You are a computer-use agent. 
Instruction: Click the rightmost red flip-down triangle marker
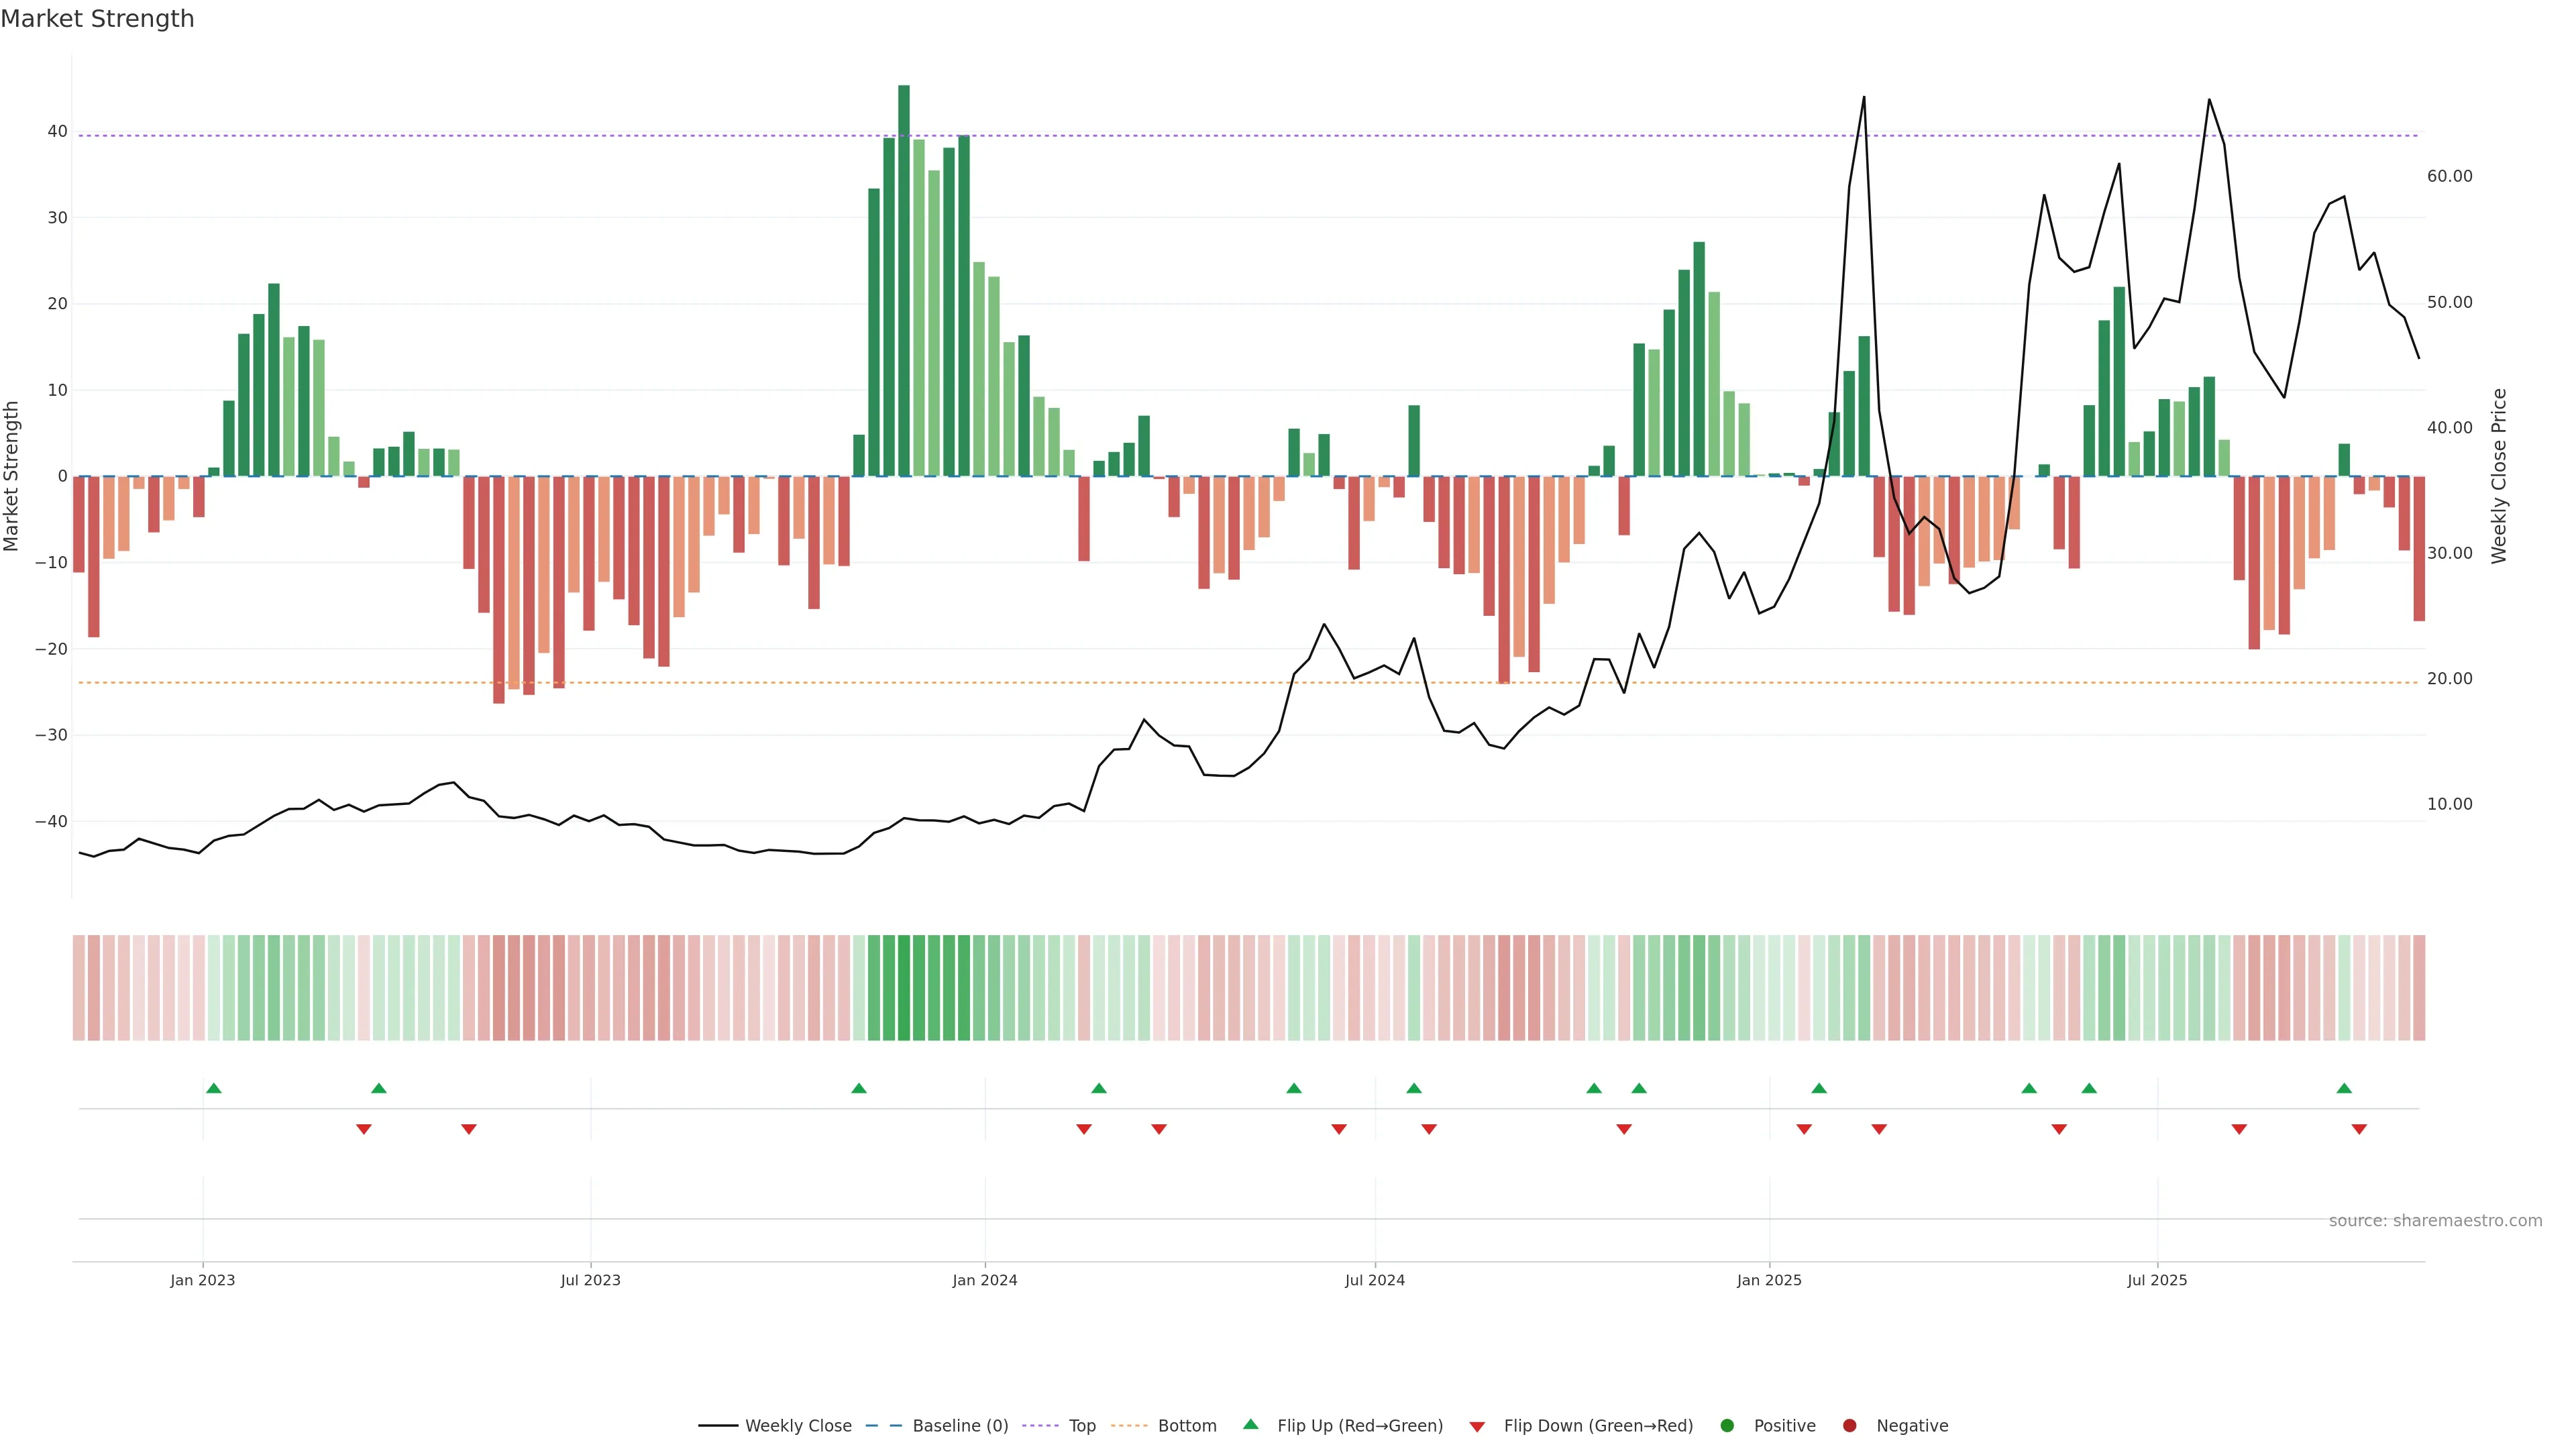click(x=2359, y=1129)
